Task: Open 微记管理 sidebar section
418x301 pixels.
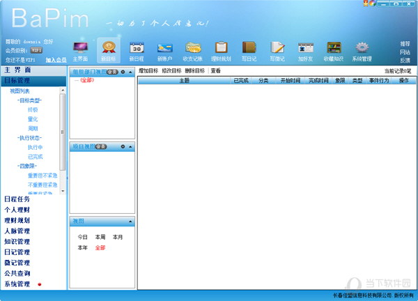Action: pos(17,263)
